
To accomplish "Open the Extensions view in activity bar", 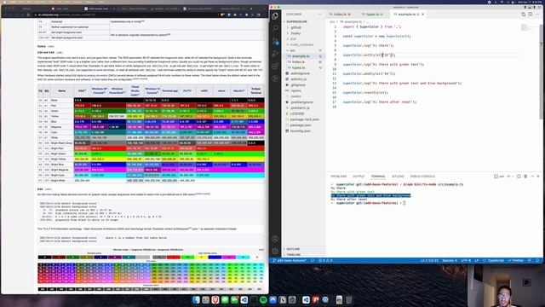I will tap(275, 66).
